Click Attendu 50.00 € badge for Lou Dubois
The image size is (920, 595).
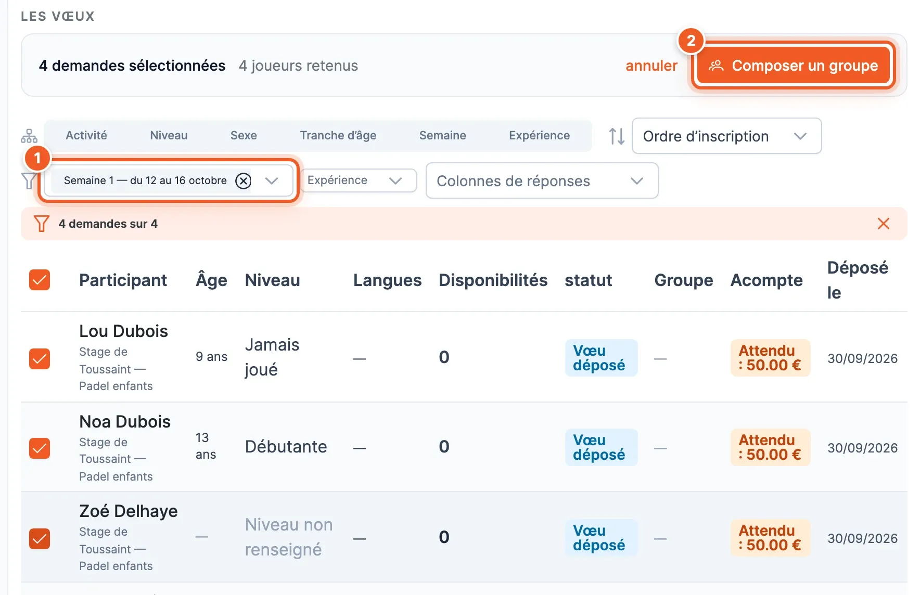770,358
